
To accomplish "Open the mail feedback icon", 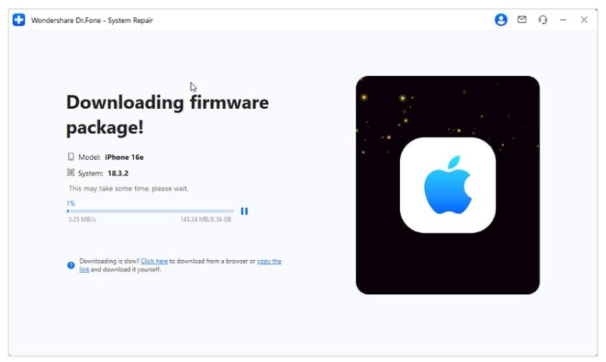I will pos(522,19).
